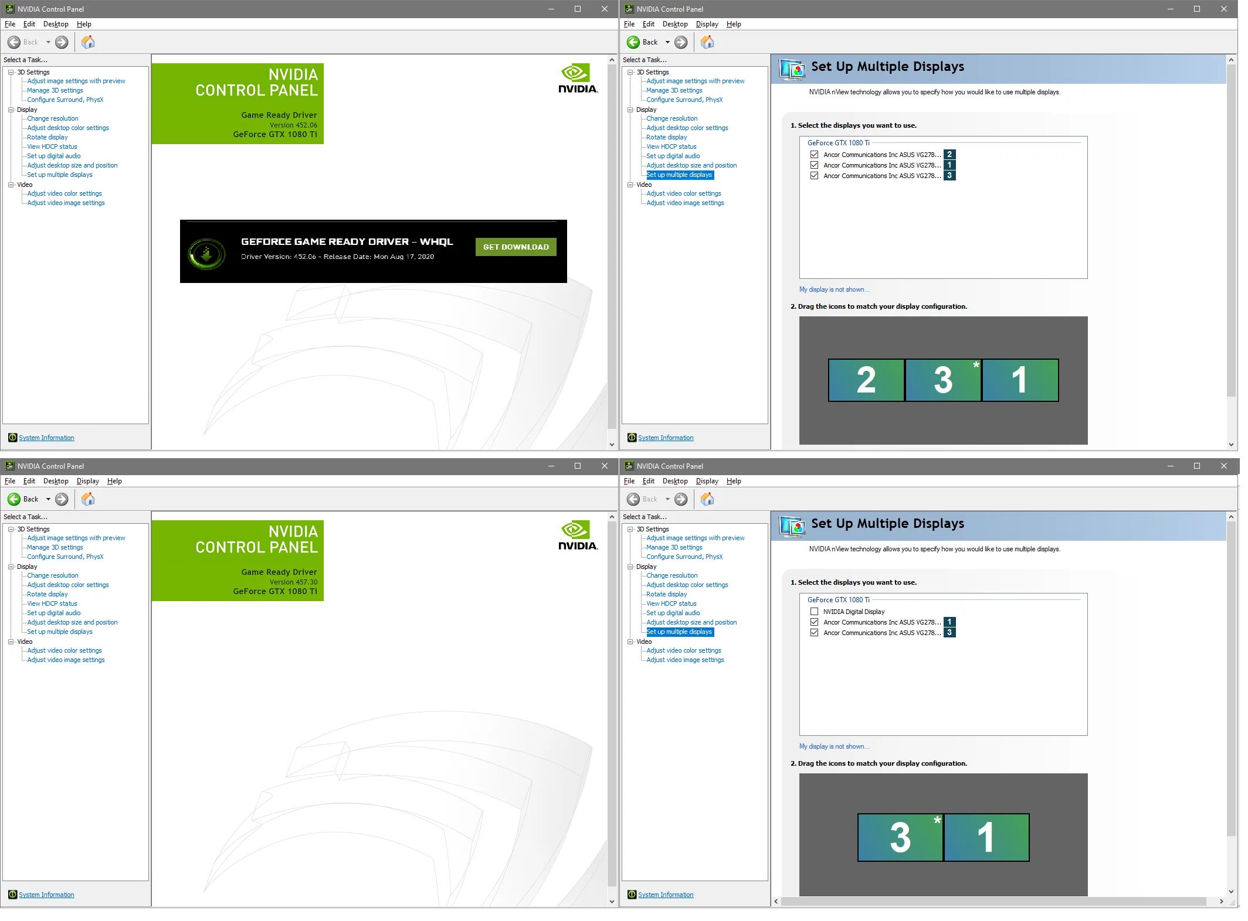Click the Forward arrow icon in the top-left window
Screen dimensions: 1248x921
point(62,42)
